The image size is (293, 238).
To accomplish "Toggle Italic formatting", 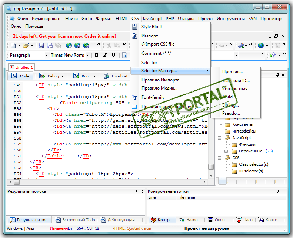I will tap(105, 55).
